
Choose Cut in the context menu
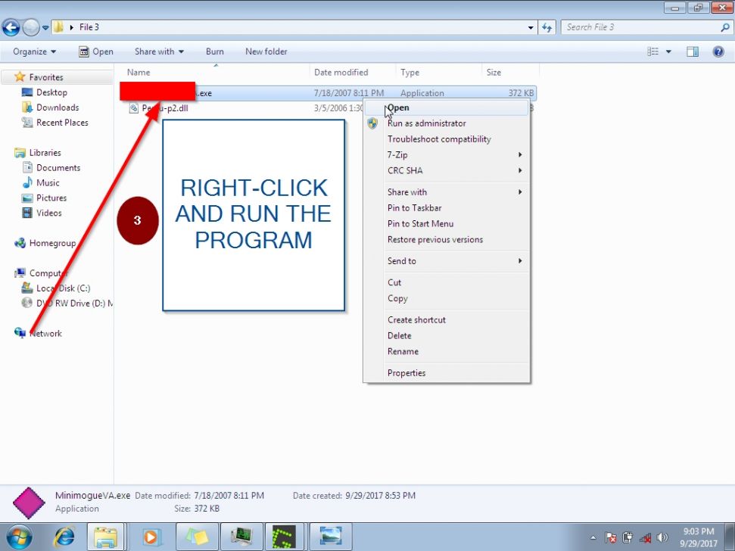447,282
